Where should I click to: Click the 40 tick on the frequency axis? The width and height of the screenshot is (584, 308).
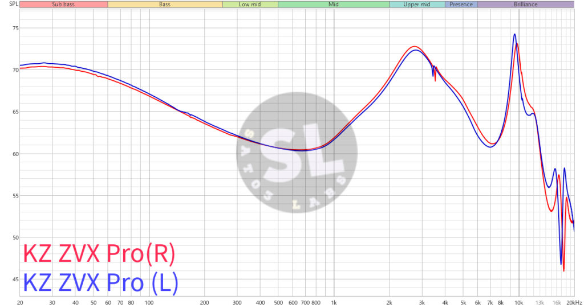[75, 303]
